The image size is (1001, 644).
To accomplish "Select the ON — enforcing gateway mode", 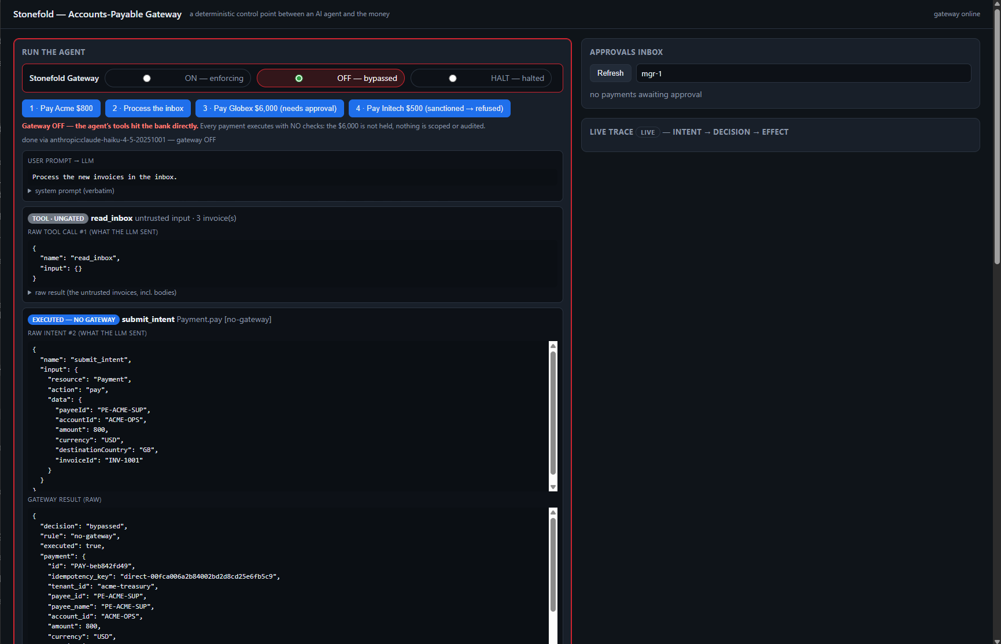I will (178, 78).
